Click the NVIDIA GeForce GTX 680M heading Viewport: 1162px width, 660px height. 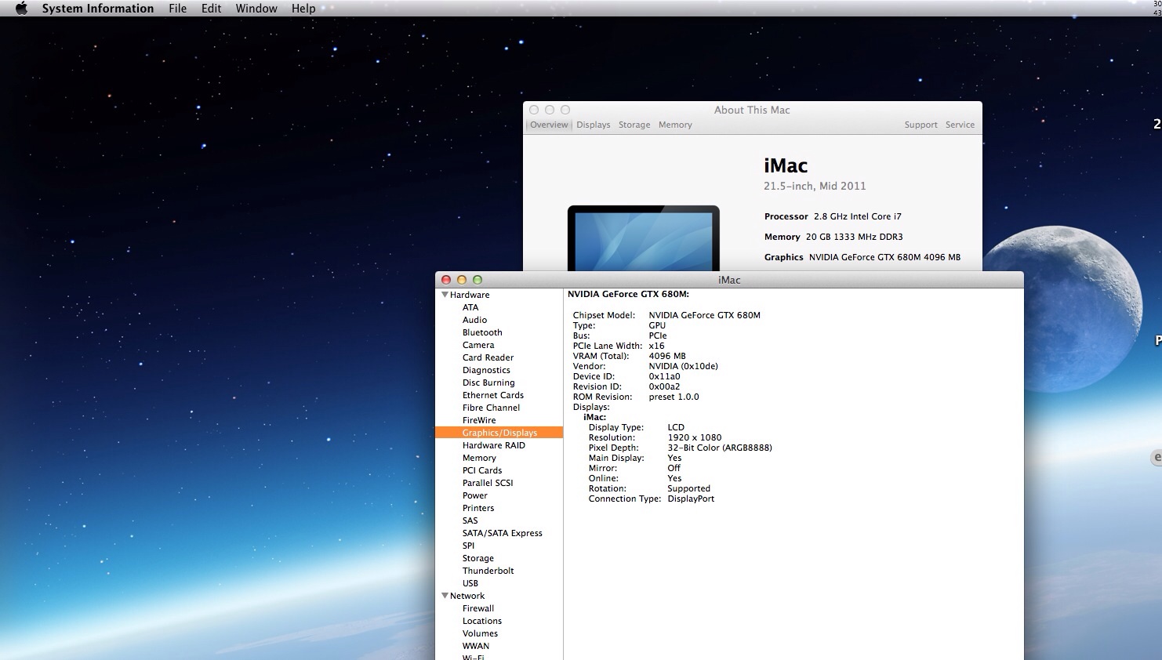[x=628, y=294]
